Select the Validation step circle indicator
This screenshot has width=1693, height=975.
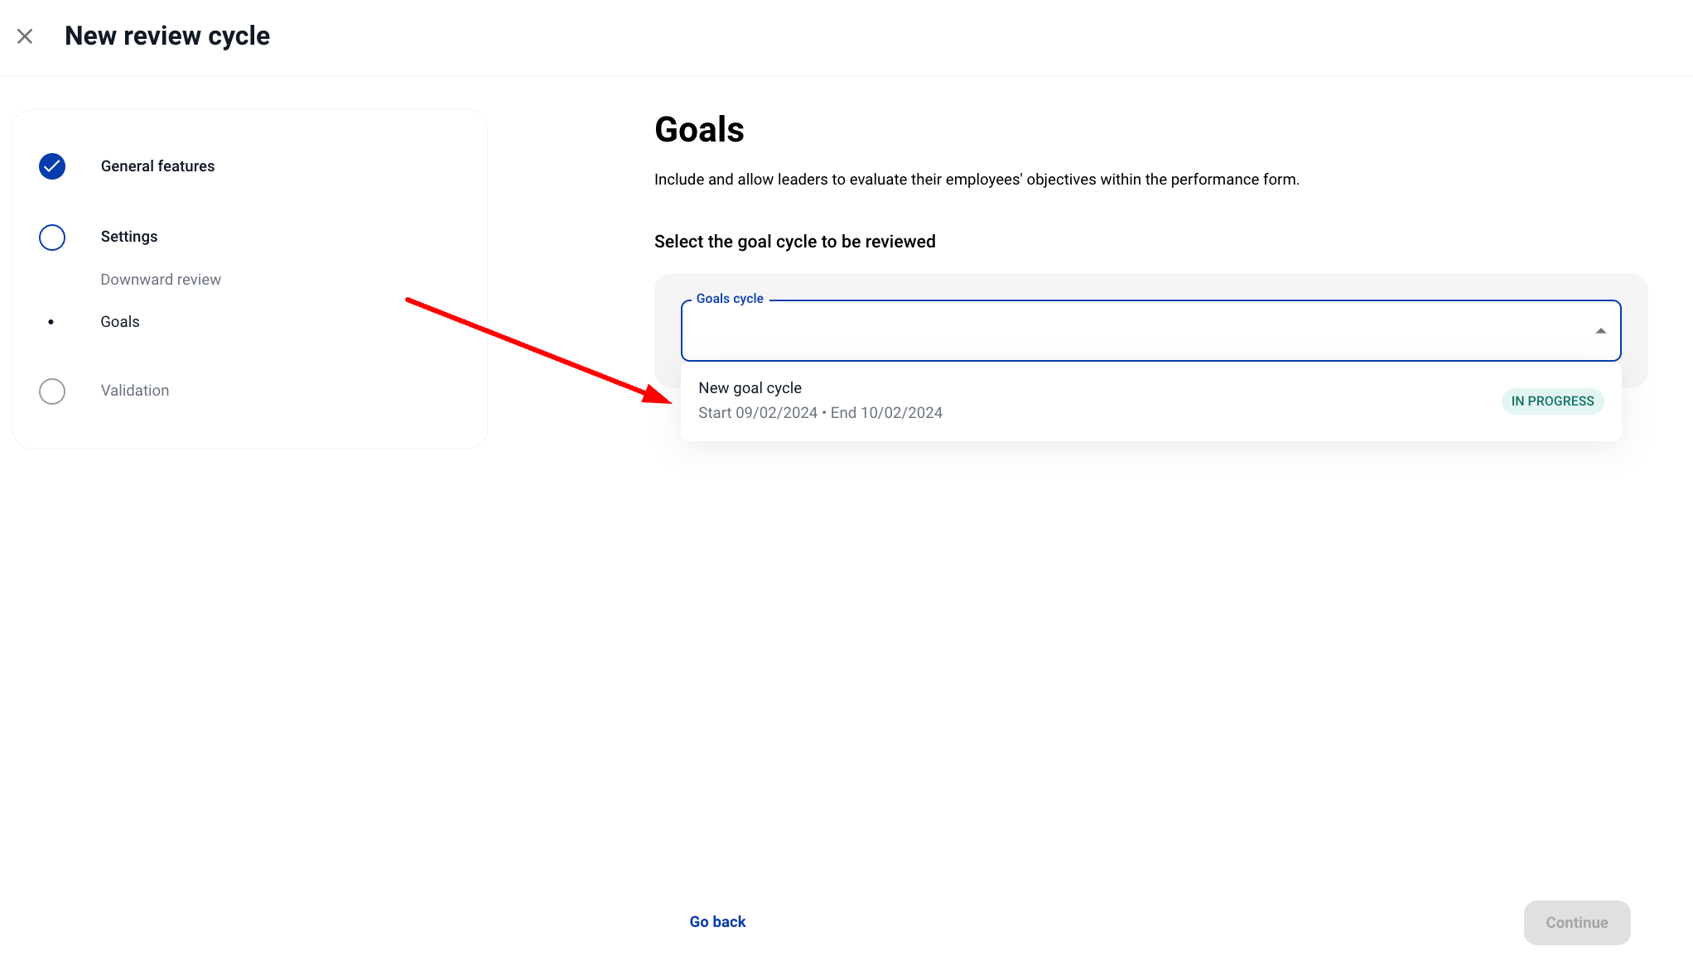[52, 391]
